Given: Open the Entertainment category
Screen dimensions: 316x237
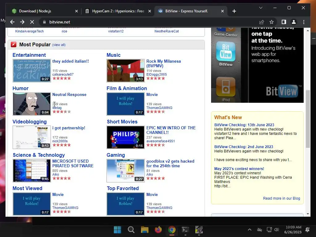Looking at the screenshot, I should coord(29,55).
